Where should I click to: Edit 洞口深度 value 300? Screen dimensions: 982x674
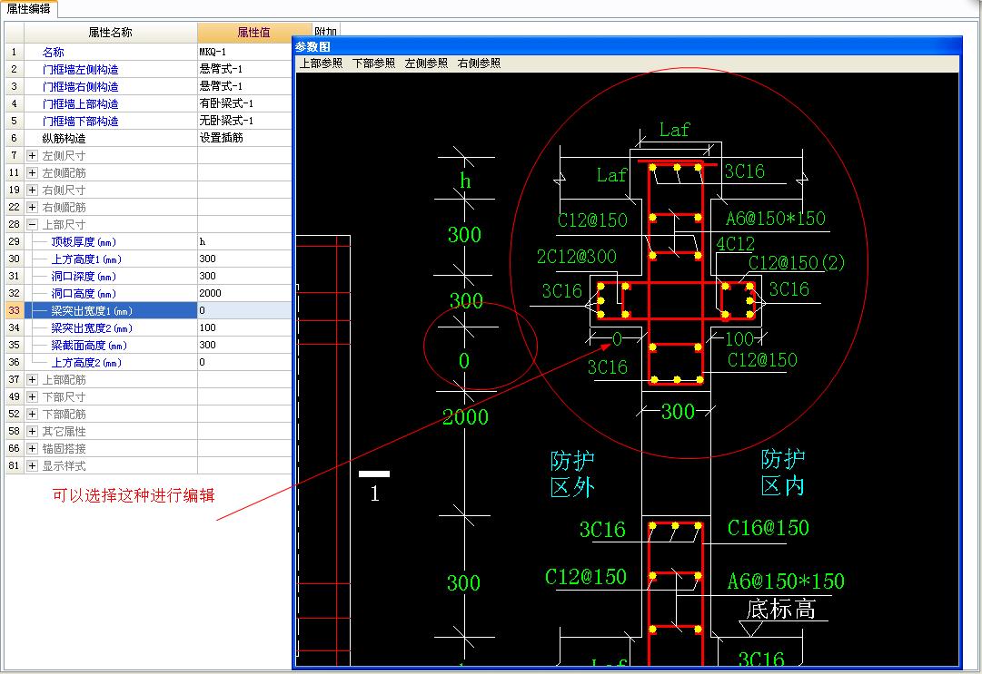click(245, 276)
